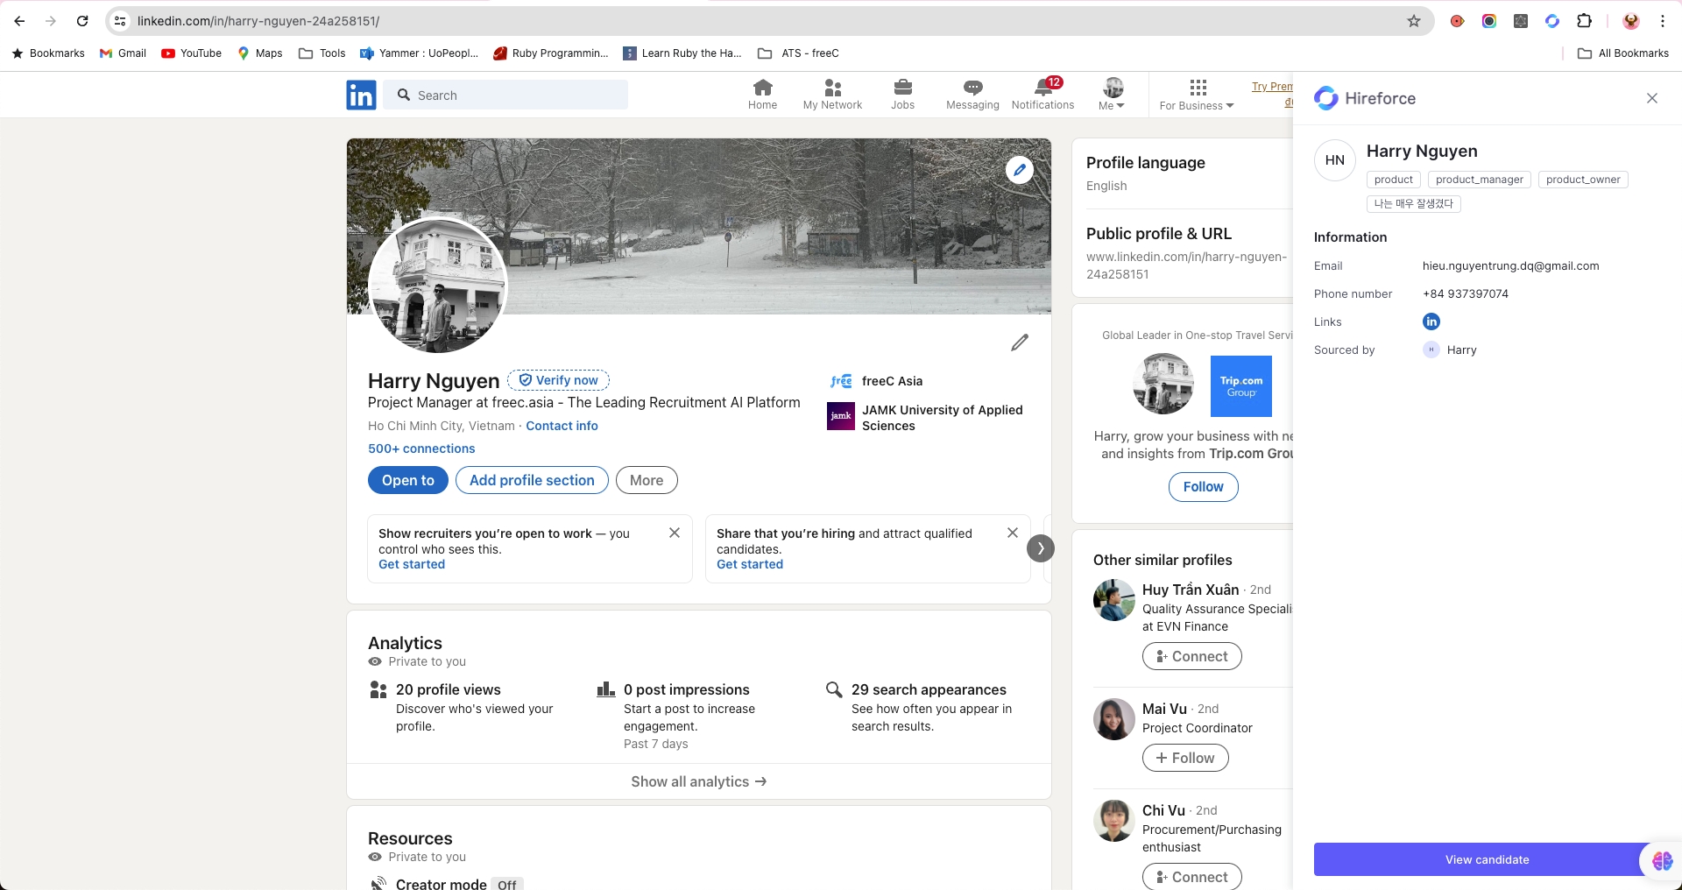Expand the For Business dropdown
The image size is (1682, 890).
pos(1197,95)
